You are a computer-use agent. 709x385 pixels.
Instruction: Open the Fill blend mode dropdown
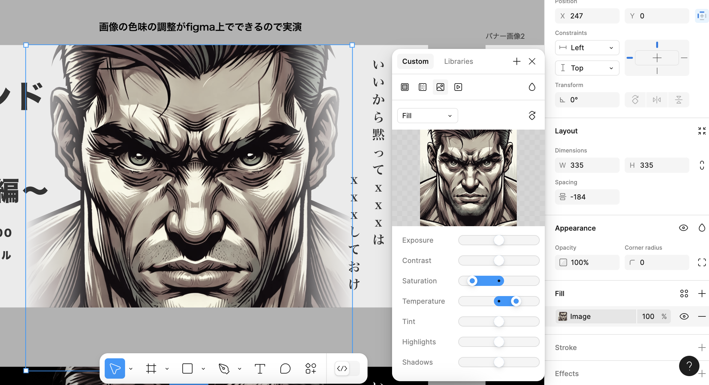click(x=427, y=116)
